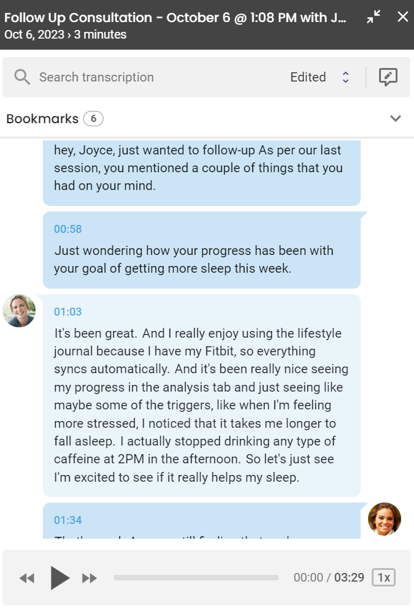414x611 pixels.
Task: Collapse the transcript panel with the shrink arrows icon
Action: 374,17
